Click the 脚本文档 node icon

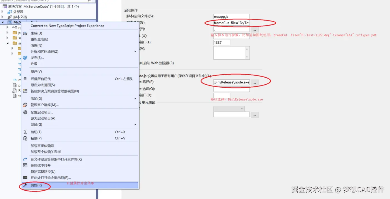[10, 17]
